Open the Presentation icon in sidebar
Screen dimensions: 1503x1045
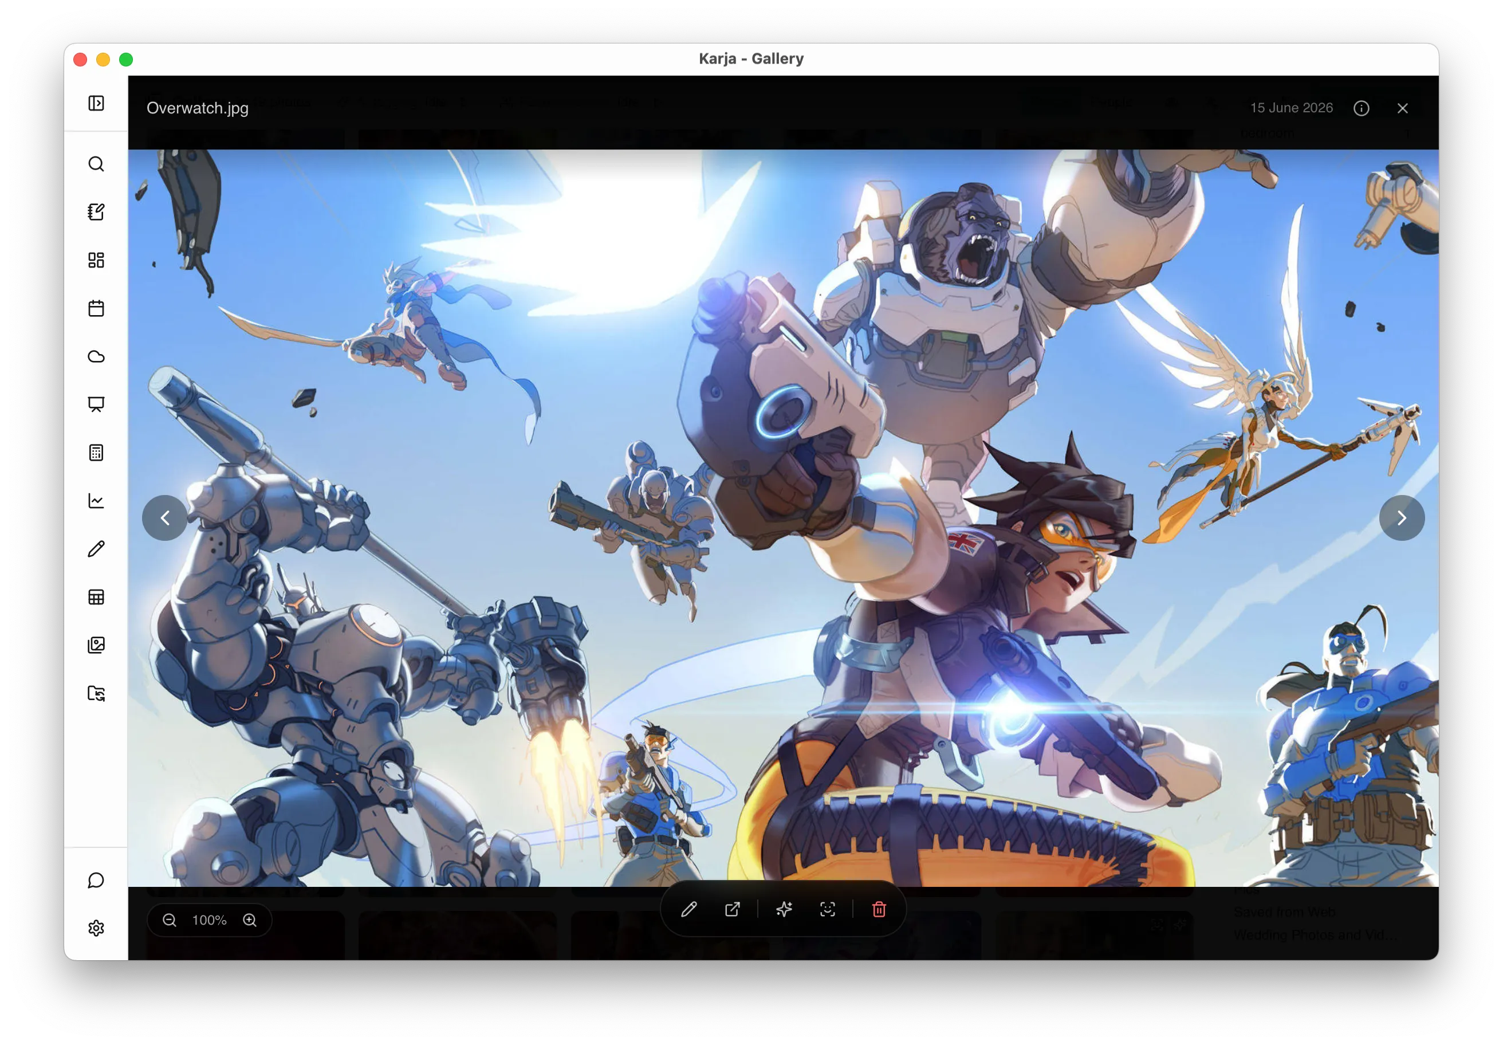point(96,404)
